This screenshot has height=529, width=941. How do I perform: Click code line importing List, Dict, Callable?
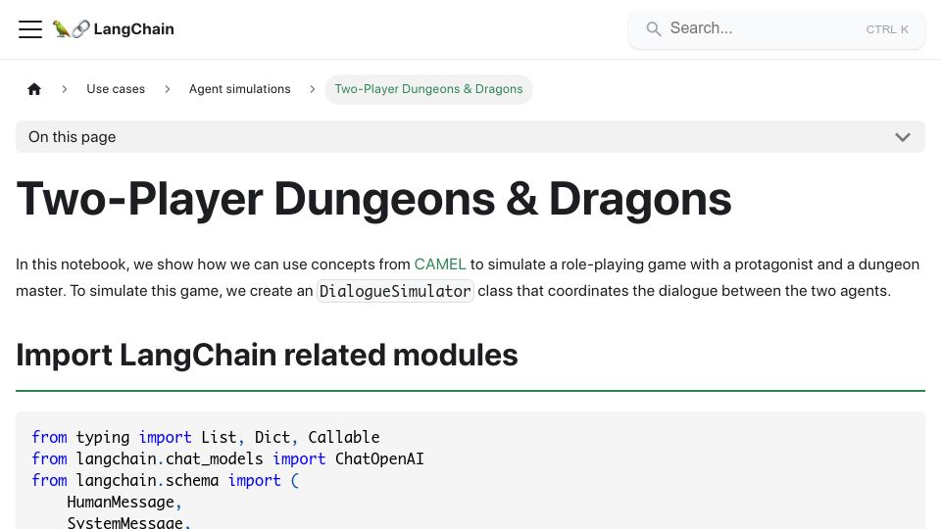(206, 437)
